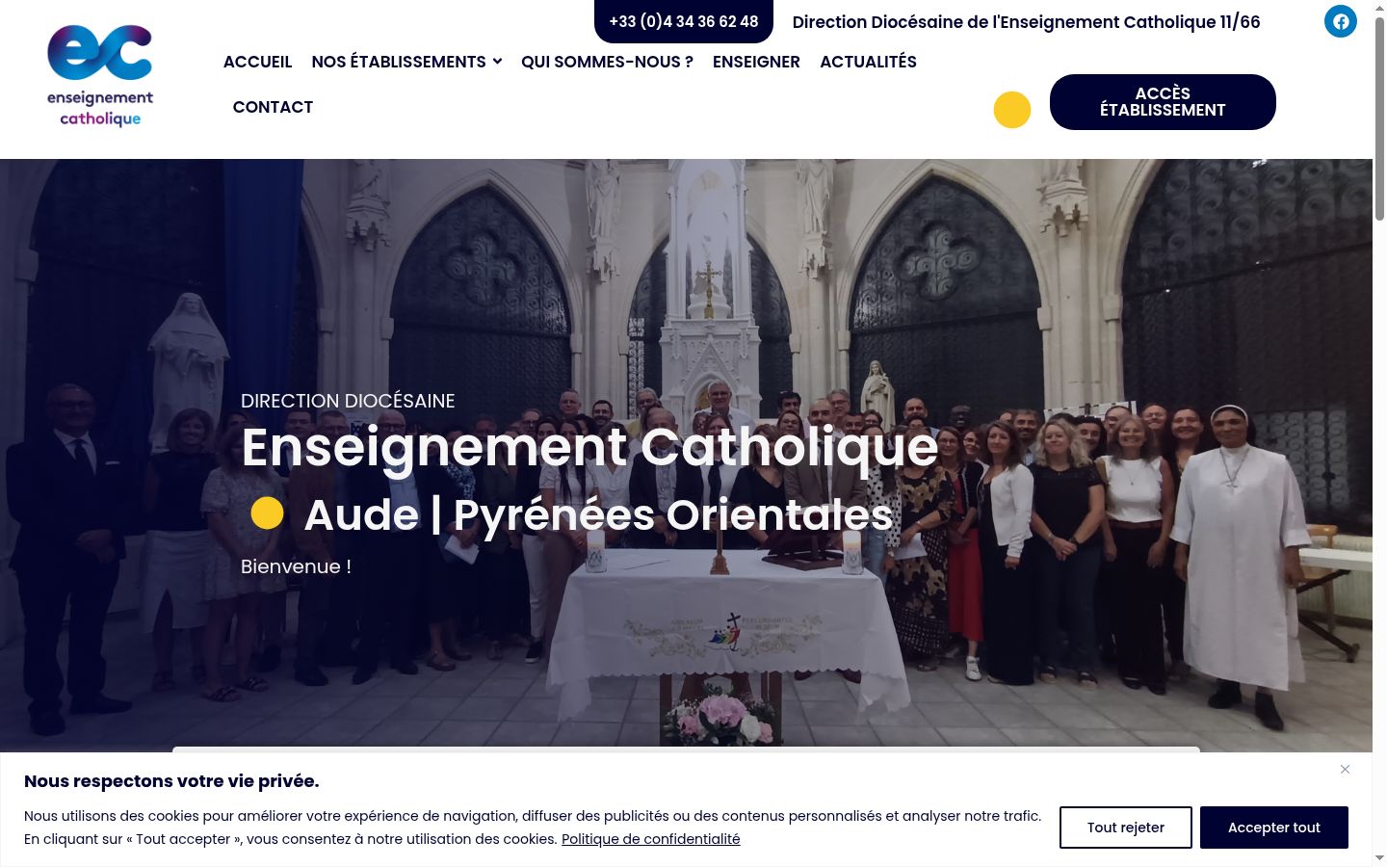Open the Politique de confidentialité link
1387x867 pixels.
coord(651,839)
